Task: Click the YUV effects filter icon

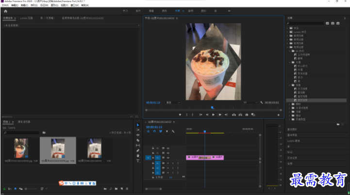Action: (338, 23)
